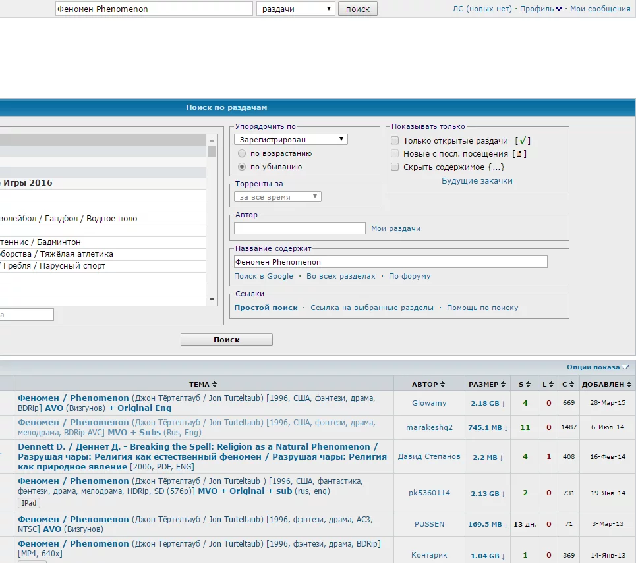This screenshot has height=563, width=636.
Task: Open the 'Зарегистрирован' sort dropdown
Action: (291, 140)
